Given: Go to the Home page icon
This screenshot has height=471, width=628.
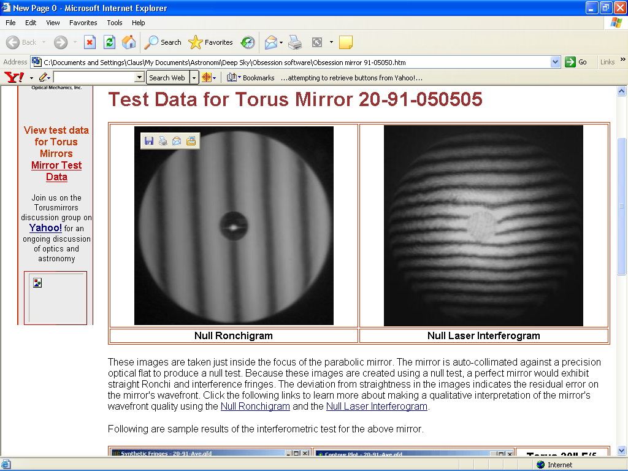Looking at the screenshot, I should click(129, 42).
